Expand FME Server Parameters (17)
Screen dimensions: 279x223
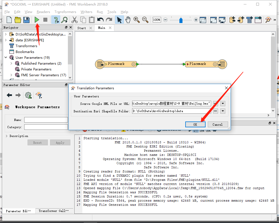click(x=11, y=75)
